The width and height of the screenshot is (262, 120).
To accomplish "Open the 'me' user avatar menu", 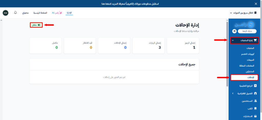I will click(5, 13).
